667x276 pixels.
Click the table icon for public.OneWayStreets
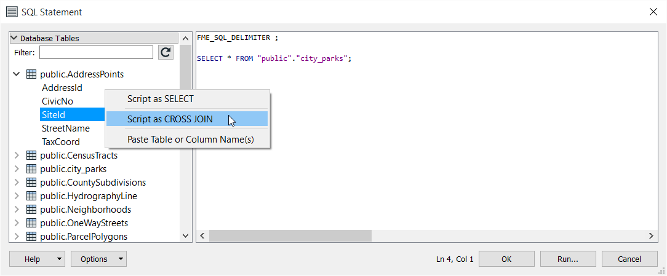point(31,223)
